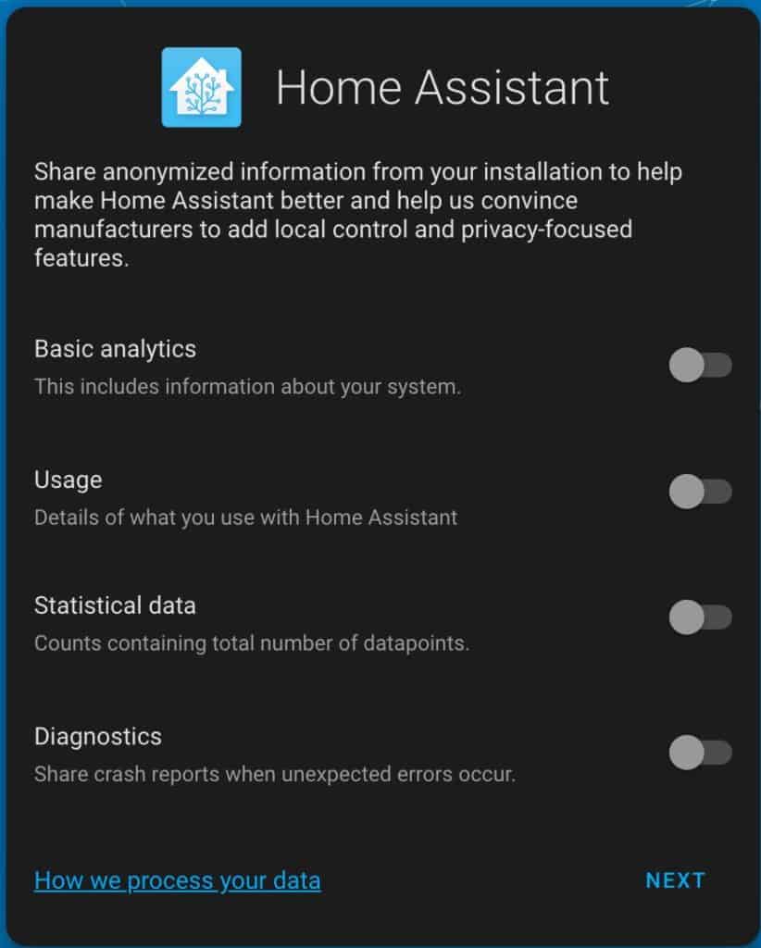This screenshot has height=948, width=761.
Task: Select the 'Basic analytics' label
Action: [x=115, y=349]
